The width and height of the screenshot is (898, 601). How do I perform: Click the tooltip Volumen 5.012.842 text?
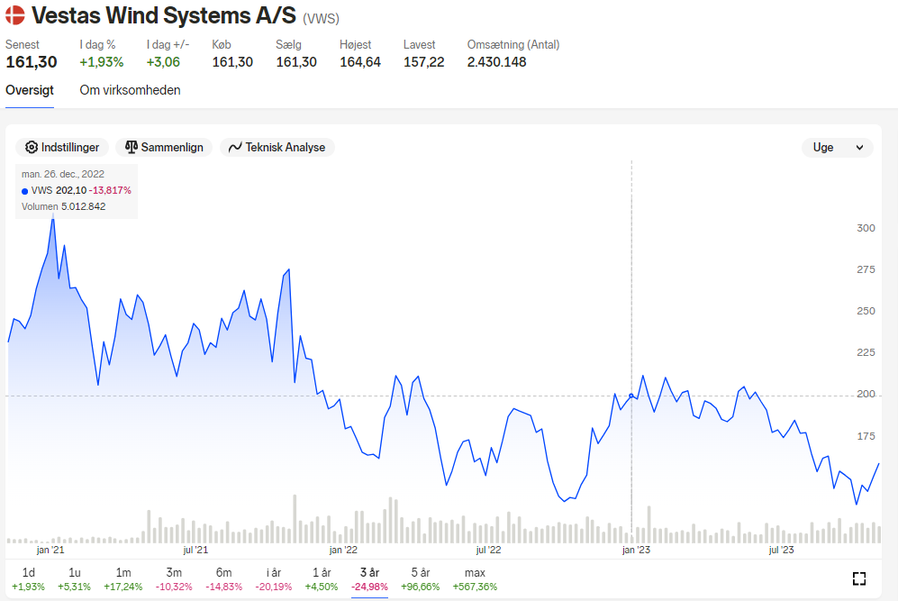click(64, 206)
